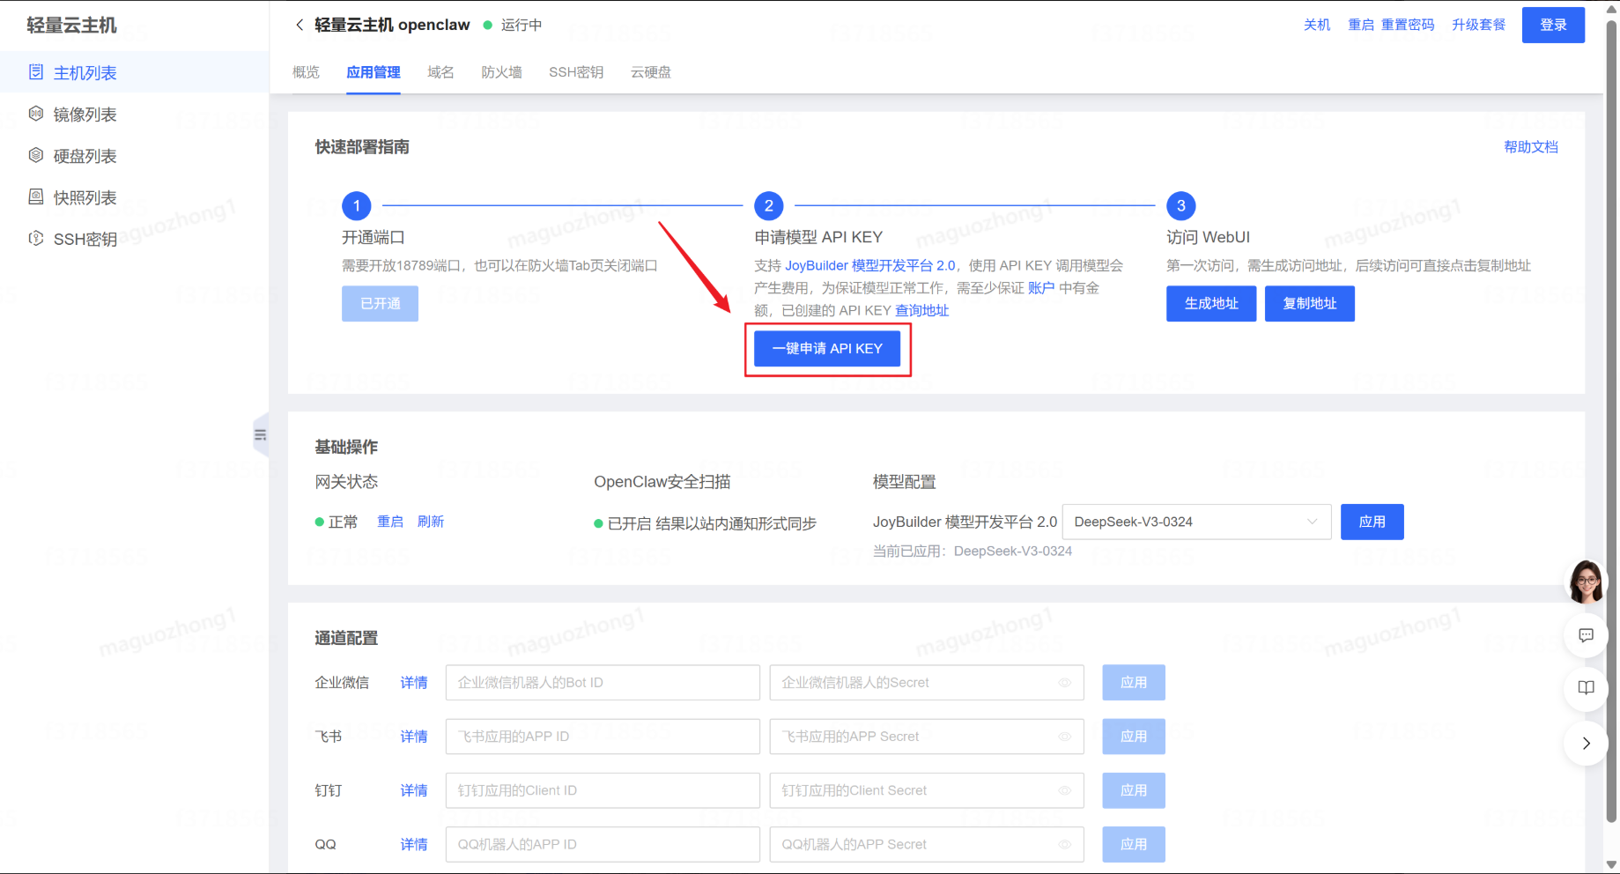Click the back arrow beside 轻量云主机 openclaw
The image size is (1620, 874).
pyautogui.click(x=300, y=25)
